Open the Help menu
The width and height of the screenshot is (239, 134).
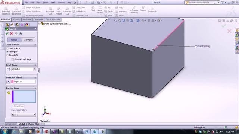tap(69, 3)
